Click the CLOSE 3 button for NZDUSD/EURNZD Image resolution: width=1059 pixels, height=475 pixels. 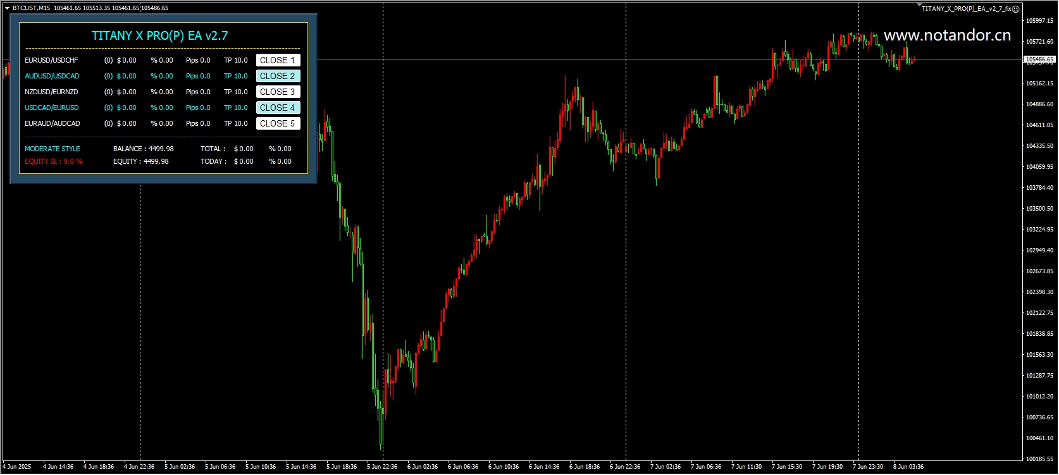pos(278,92)
